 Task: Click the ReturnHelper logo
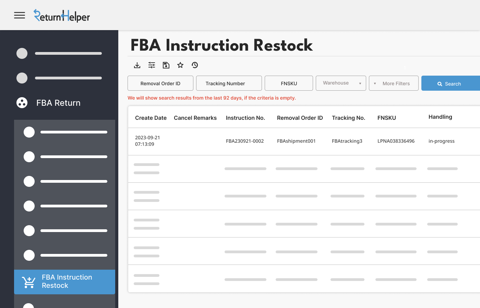[x=62, y=16]
